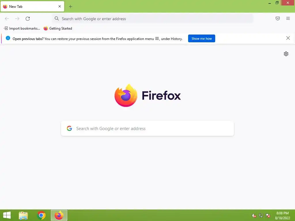This screenshot has height=221, width=295.
Task: Open the network tray icon
Action: pos(261,216)
